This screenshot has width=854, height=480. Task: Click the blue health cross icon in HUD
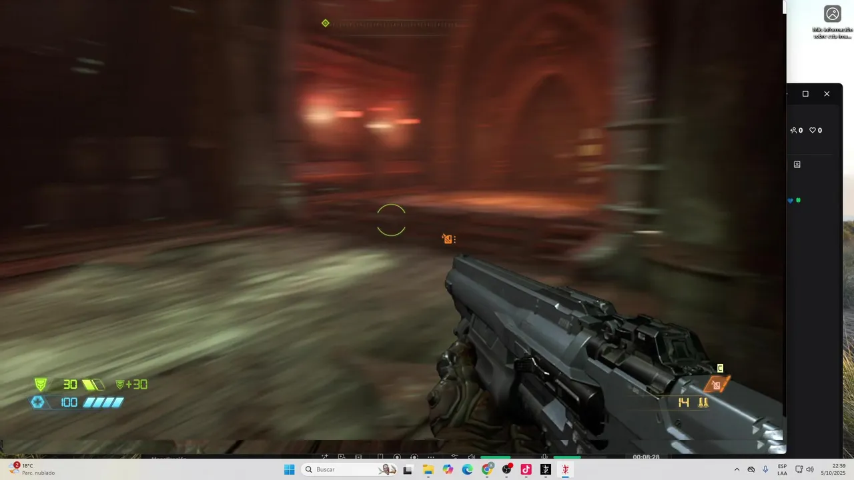tap(38, 403)
